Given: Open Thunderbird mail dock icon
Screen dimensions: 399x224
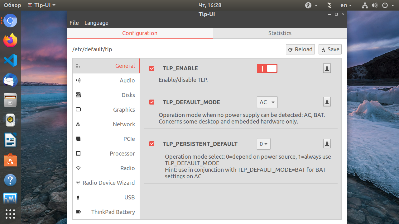Looking at the screenshot, I should point(10,80).
